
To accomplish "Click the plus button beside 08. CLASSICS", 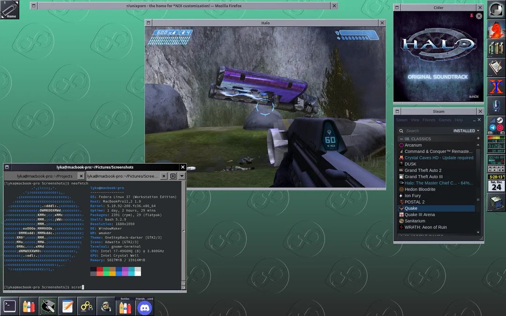I will (478, 138).
